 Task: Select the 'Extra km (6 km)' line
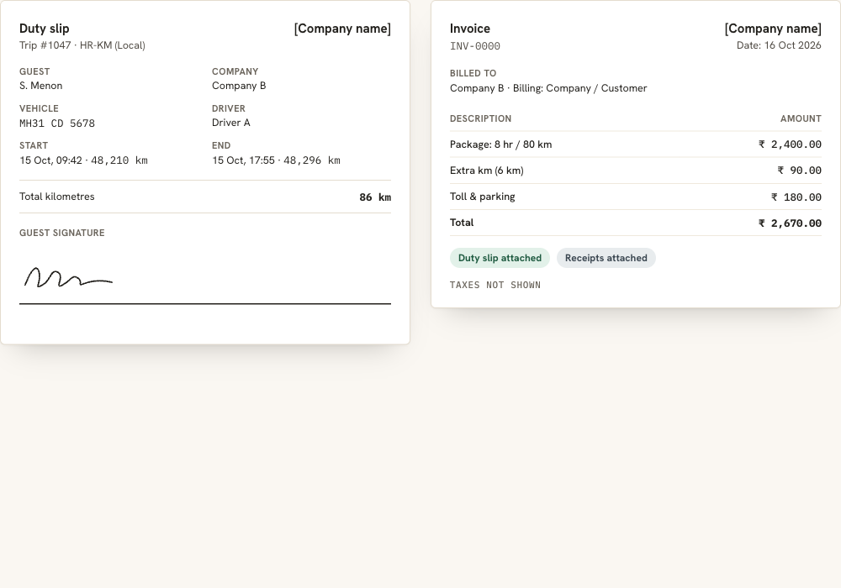(486, 171)
